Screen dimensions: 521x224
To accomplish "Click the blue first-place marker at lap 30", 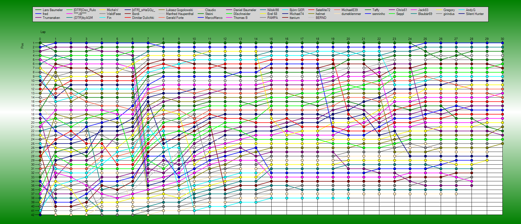I will [x=502, y=43].
